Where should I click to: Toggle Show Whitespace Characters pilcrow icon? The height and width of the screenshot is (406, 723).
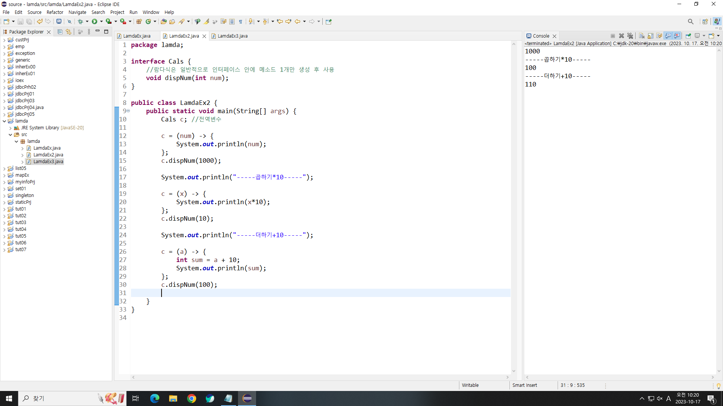(x=241, y=21)
